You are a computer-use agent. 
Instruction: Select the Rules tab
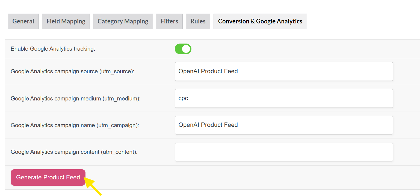198,21
